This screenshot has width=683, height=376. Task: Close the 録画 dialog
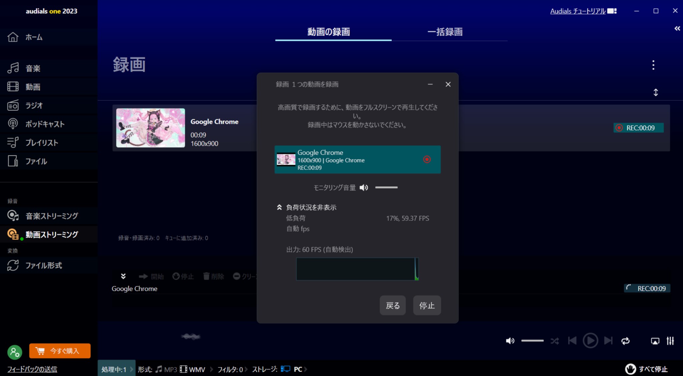[x=448, y=84]
